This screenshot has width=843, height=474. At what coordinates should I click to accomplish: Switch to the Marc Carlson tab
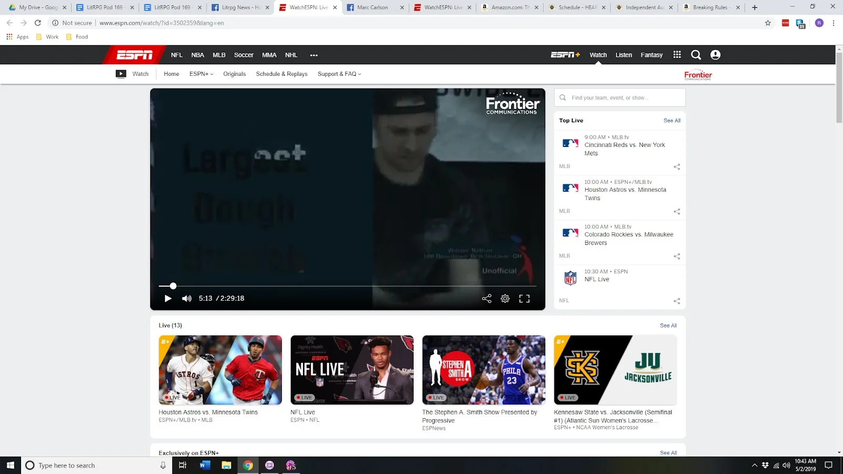click(375, 7)
